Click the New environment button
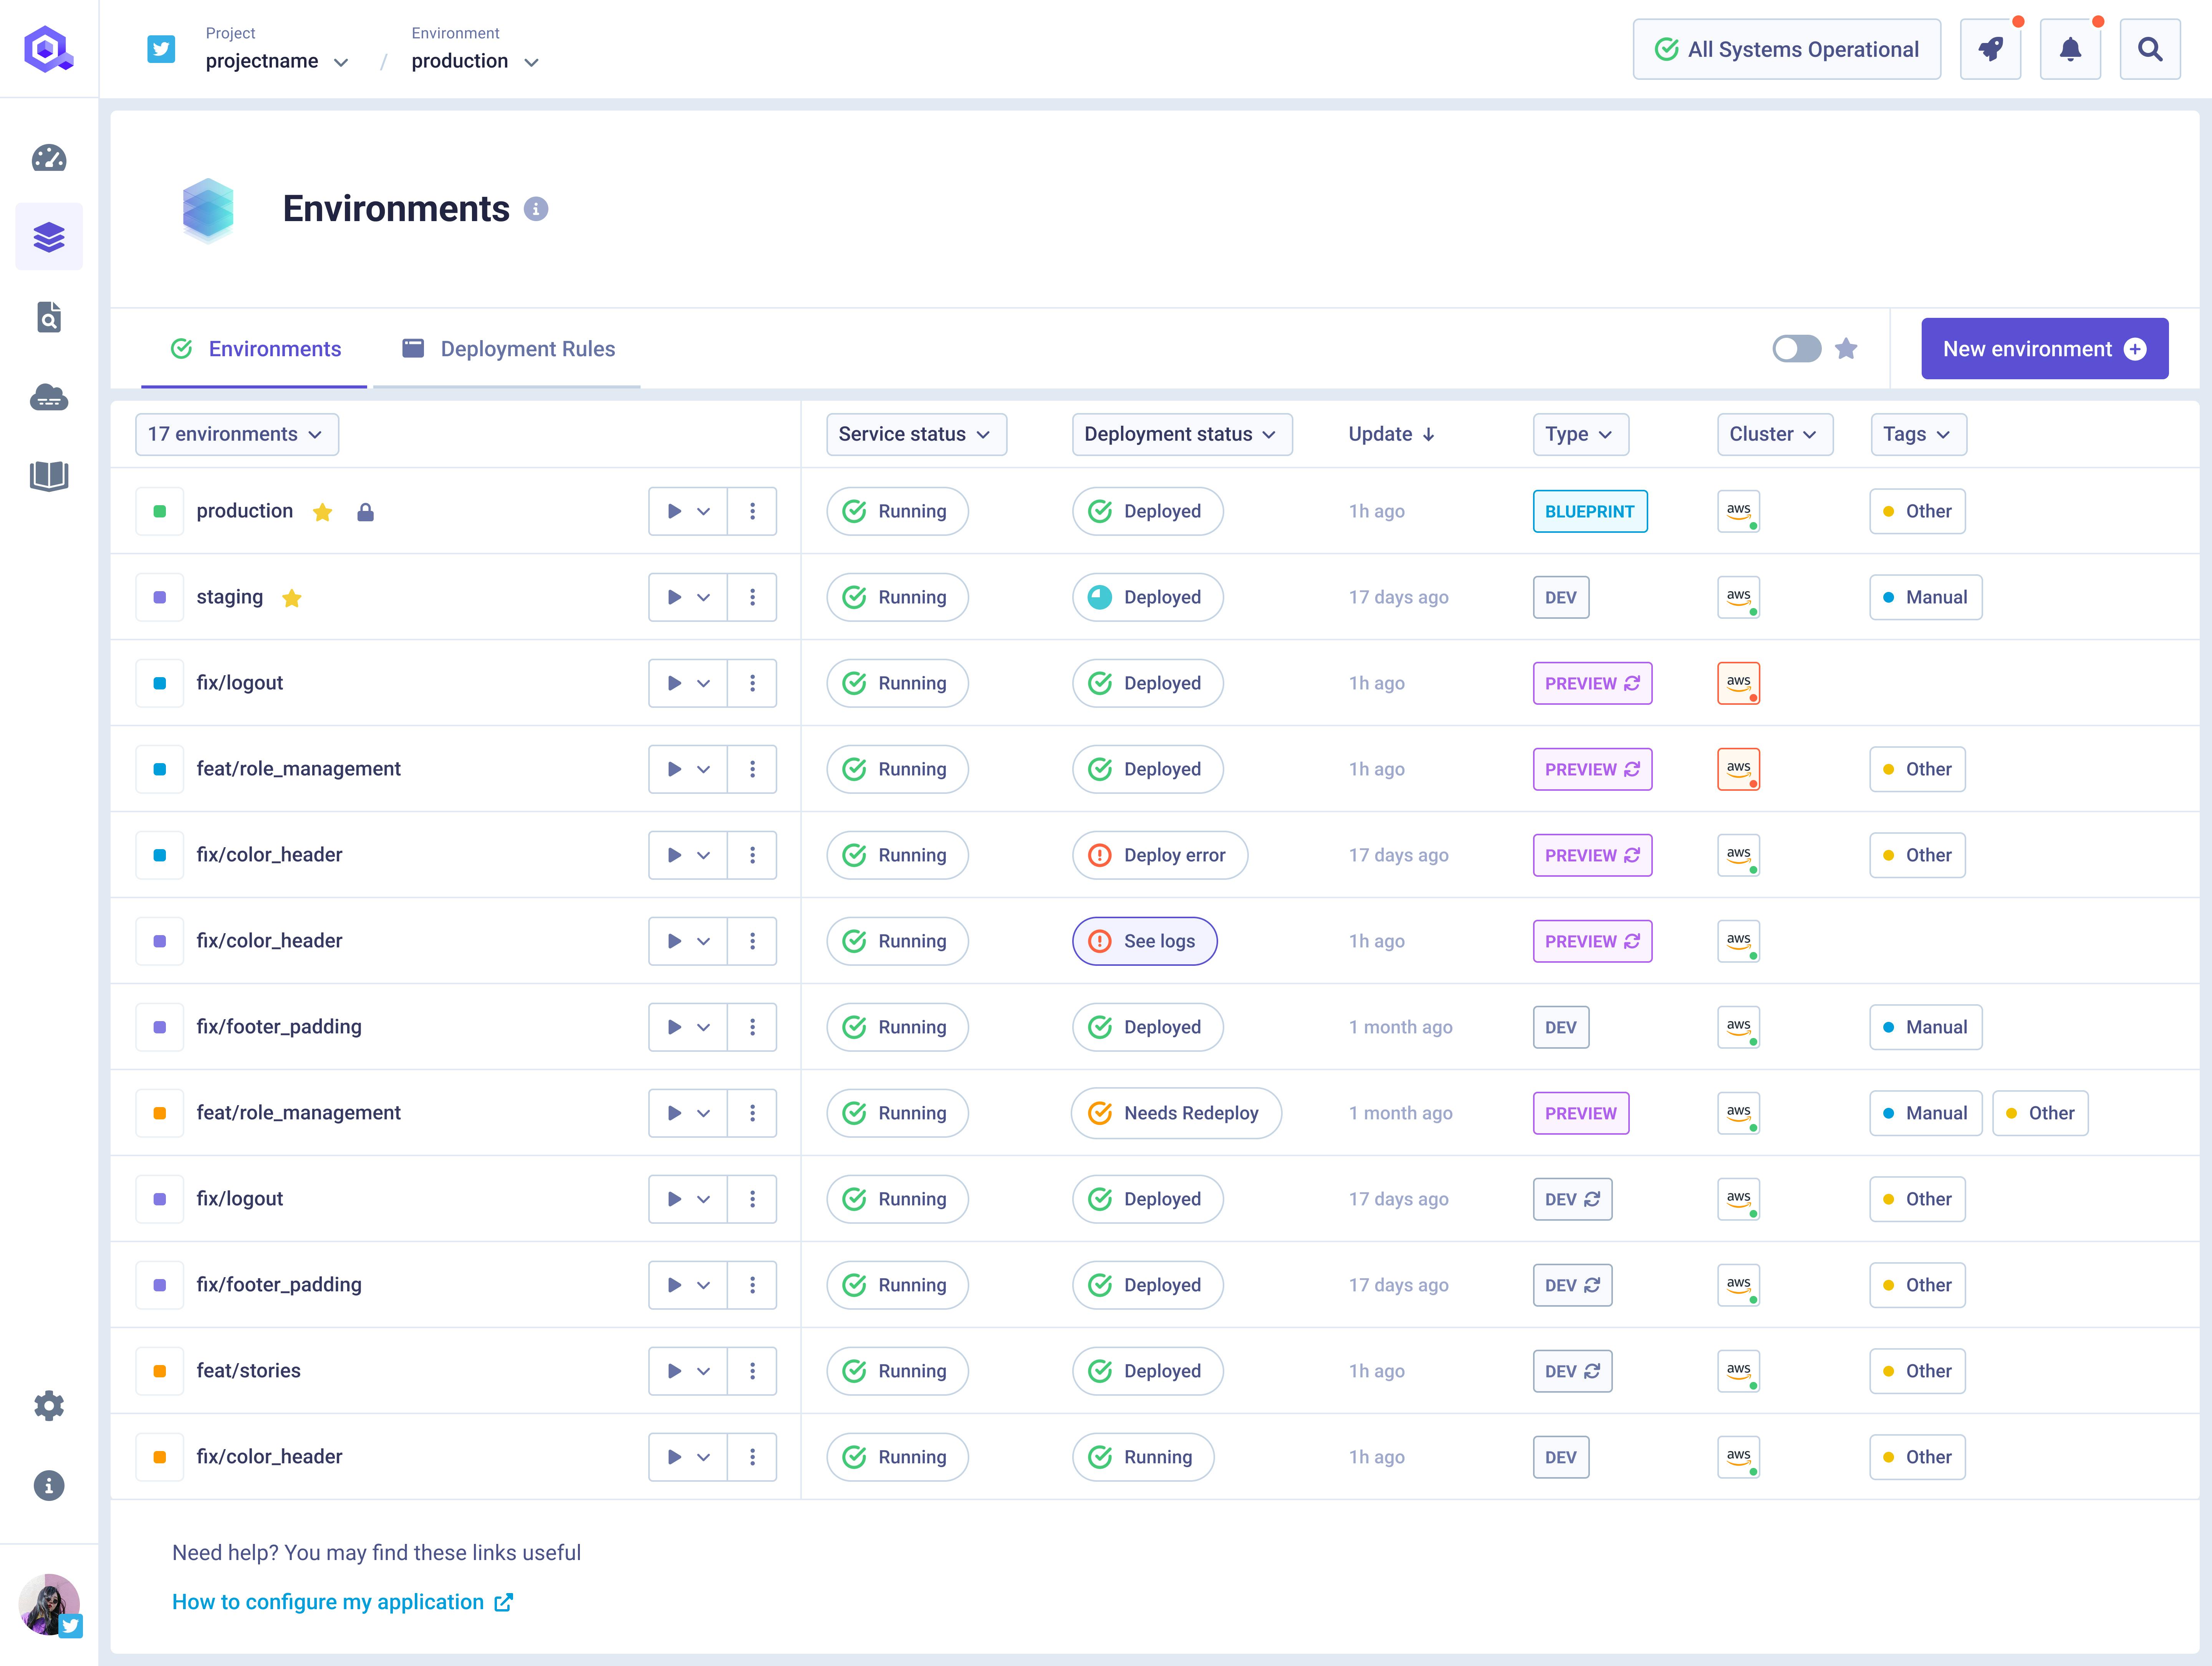 tap(2044, 349)
